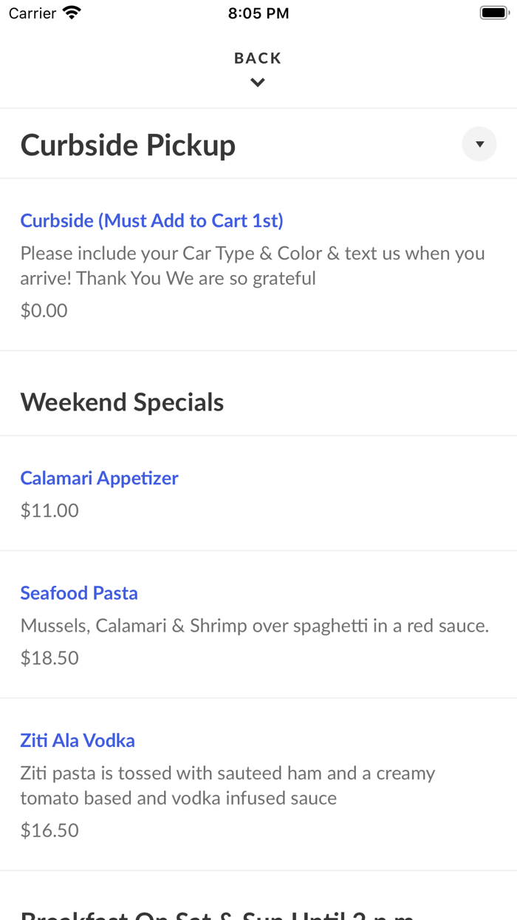Select the Calamari Appetizer item

99,478
